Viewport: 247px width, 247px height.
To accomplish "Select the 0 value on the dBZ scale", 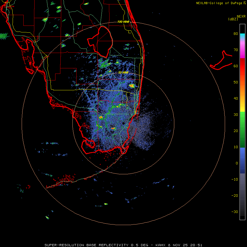I will click(x=237, y=163).
